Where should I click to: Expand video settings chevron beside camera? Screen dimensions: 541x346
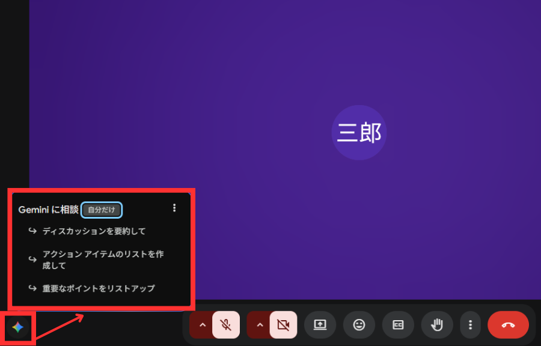(x=260, y=325)
